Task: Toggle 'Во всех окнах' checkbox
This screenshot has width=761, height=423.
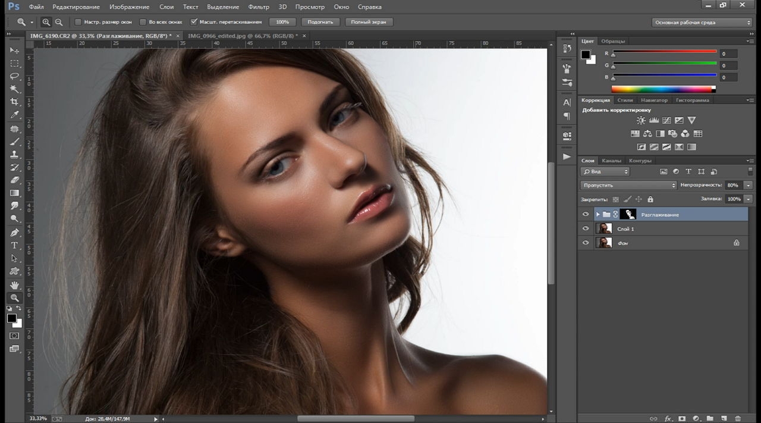Action: coord(143,22)
